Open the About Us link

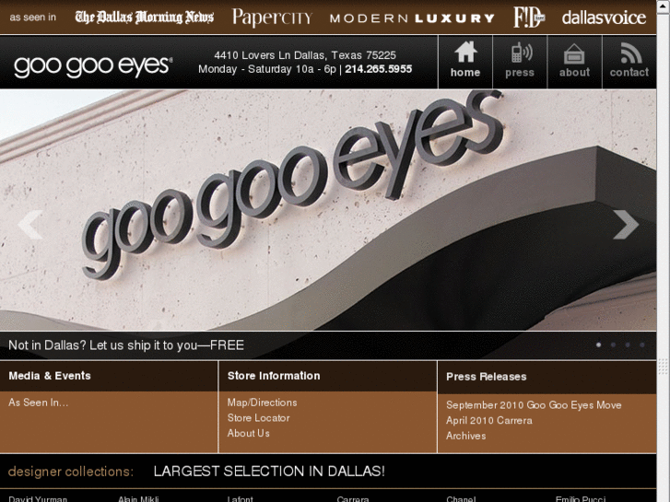248,433
